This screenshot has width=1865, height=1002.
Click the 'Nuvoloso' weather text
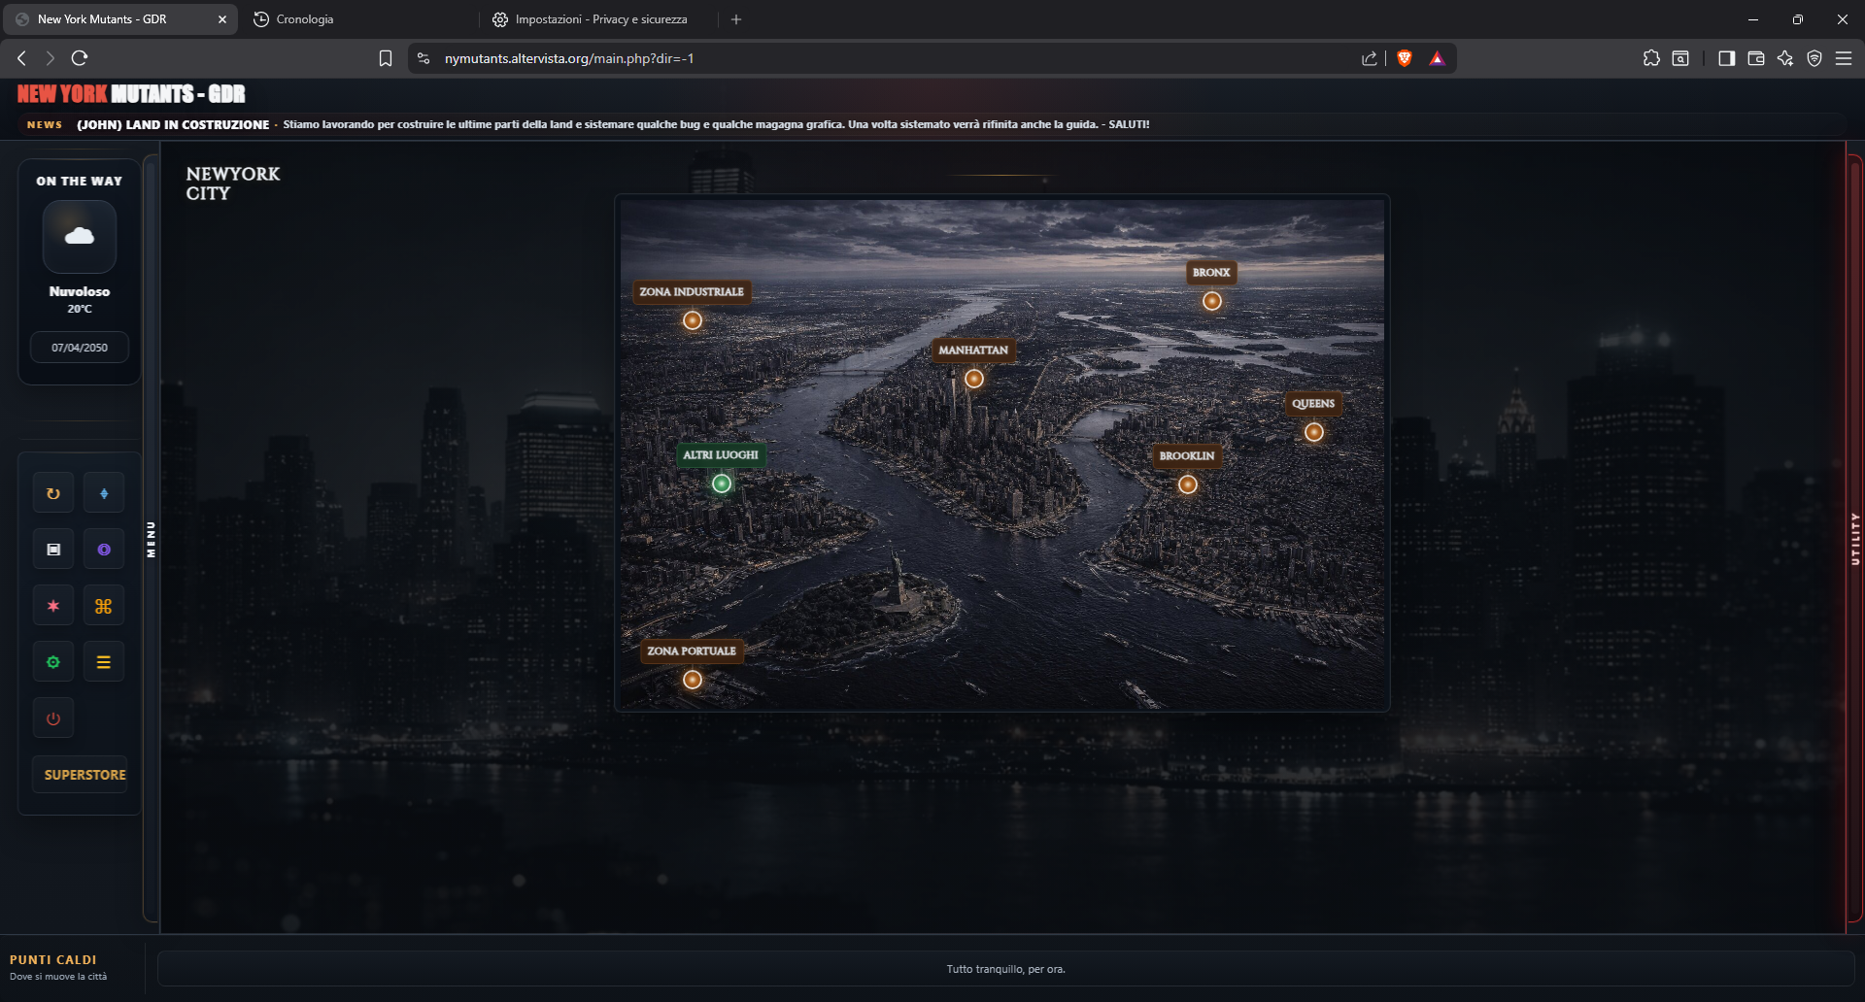coord(80,291)
